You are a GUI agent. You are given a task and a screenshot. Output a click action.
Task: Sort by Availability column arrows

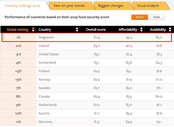pyautogui.click(x=170, y=29)
